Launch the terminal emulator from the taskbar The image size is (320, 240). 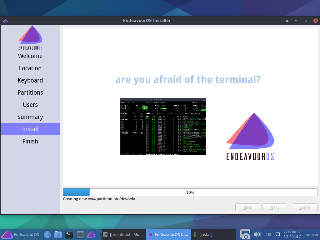coord(69,234)
